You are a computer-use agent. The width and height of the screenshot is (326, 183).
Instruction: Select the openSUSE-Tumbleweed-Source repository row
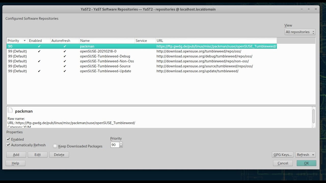coord(142,66)
